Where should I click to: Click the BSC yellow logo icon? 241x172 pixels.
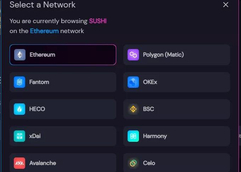click(x=133, y=109)
